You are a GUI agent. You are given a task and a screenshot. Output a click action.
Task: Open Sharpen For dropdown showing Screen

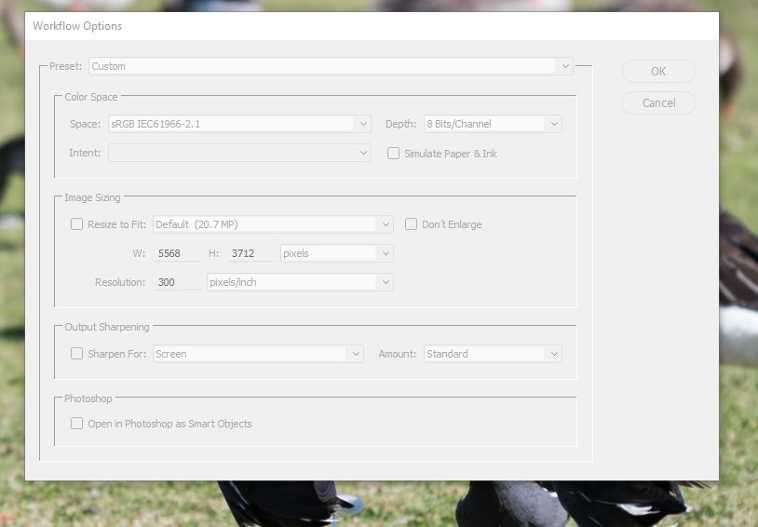[x=258, y=354]
